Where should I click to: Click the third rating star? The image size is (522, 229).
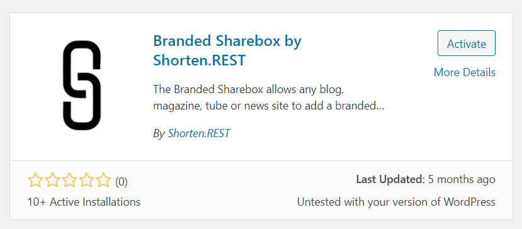69,180
